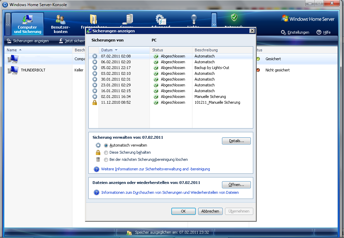344x238 pixels.
Task: Click the red Nicht gesichert status indicator
Action: (x=258, y=70)
